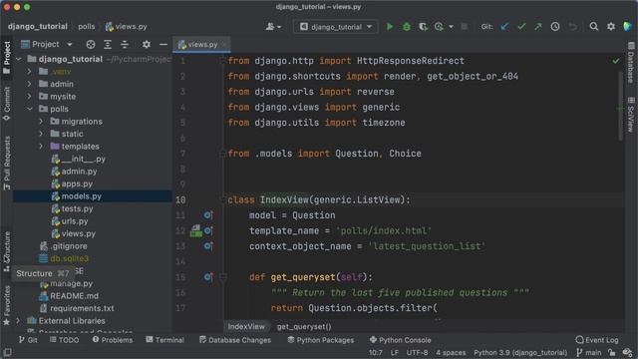Click the UTF-8 encoding widget
This screenshot has width=638, height=359.
417,352
